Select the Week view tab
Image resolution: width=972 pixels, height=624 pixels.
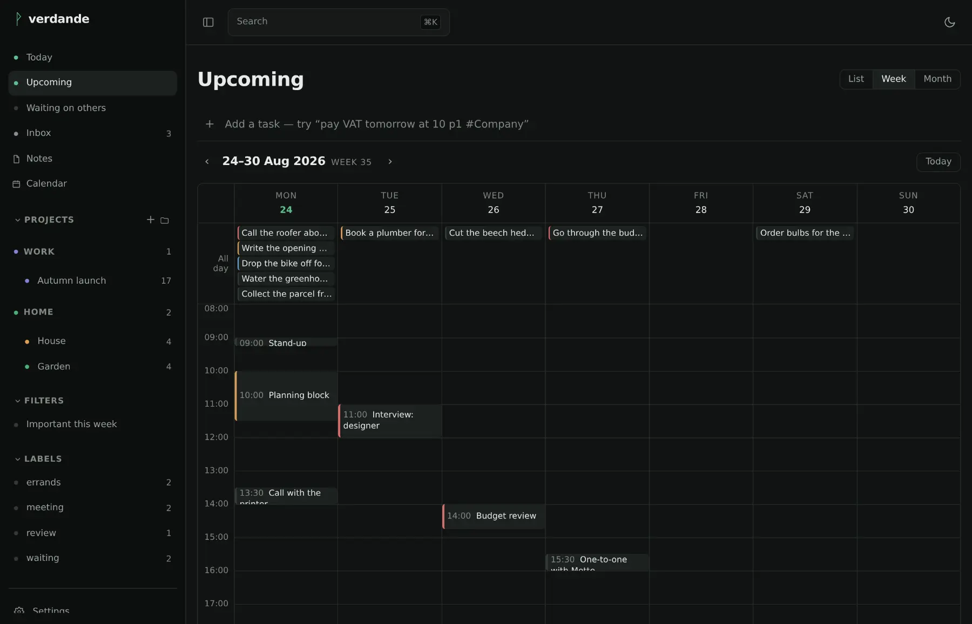point(894,79)
